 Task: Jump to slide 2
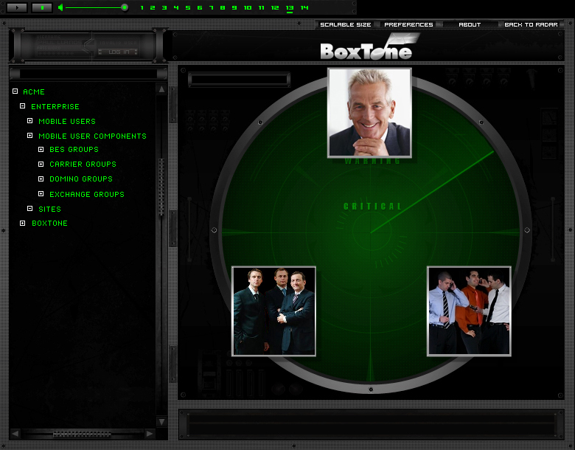coord(153,7)
